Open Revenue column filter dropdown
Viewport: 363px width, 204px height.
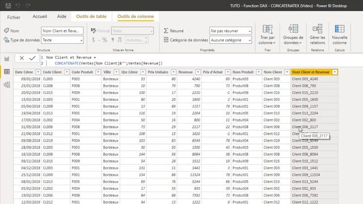pos(198,72)
